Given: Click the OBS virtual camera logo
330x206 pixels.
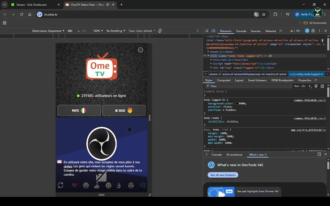Looking at the screenshot, I should [101, 144].
